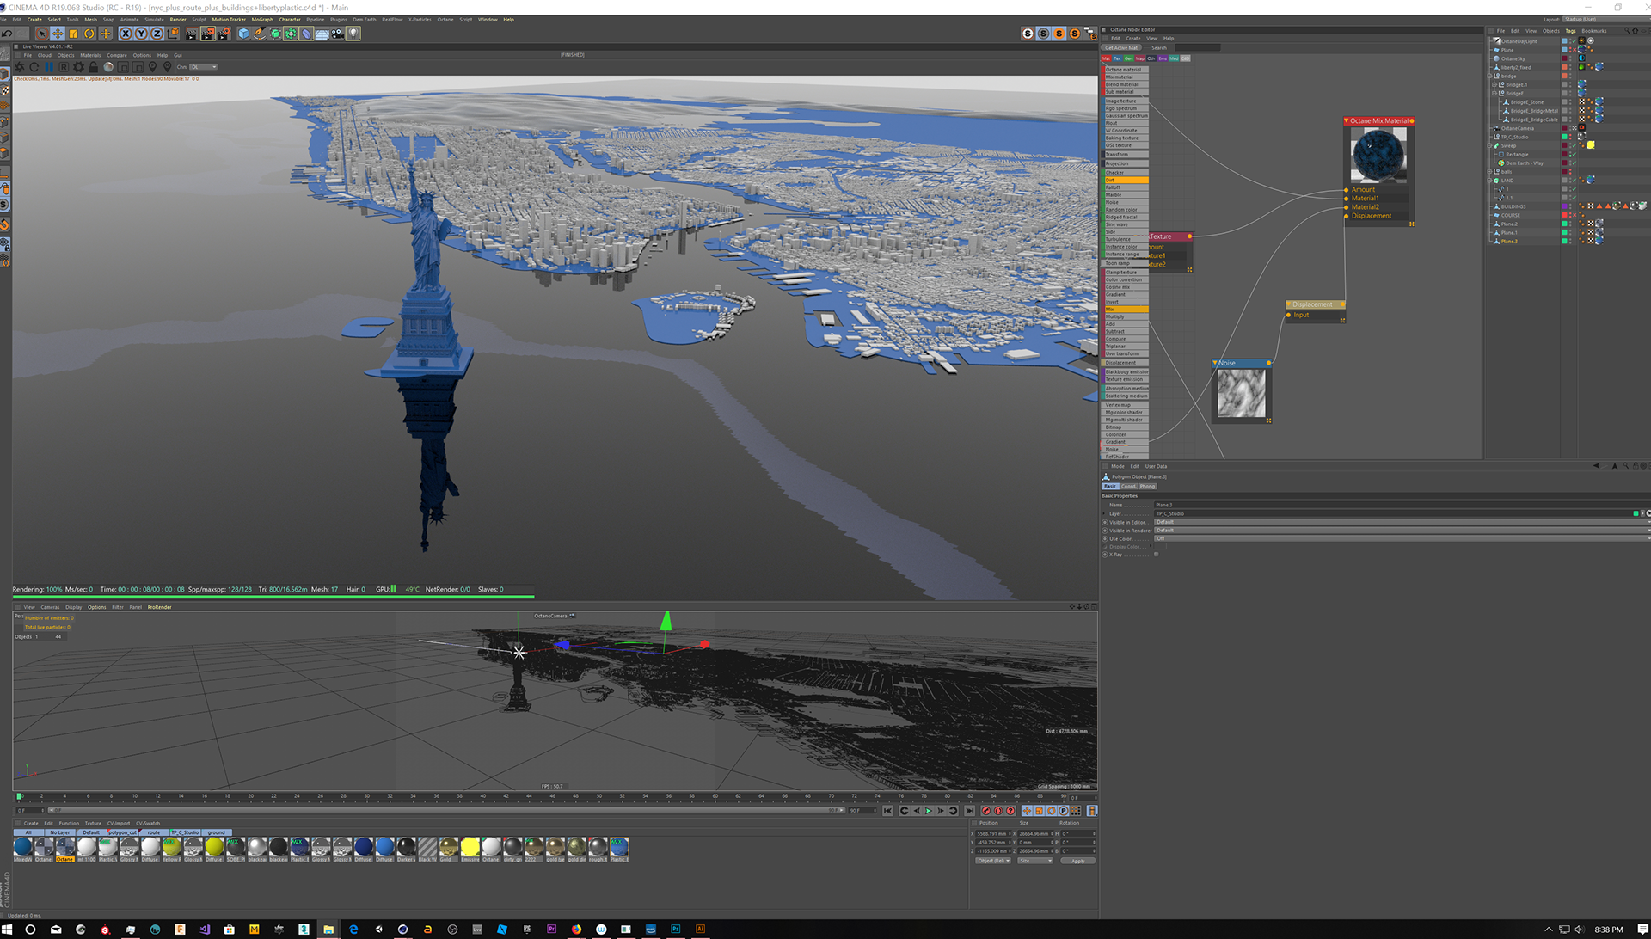Open Object Manager Tags menu
Image resolution: width=1651 pixels, height=939 pixels.
tap(1570, 31)
